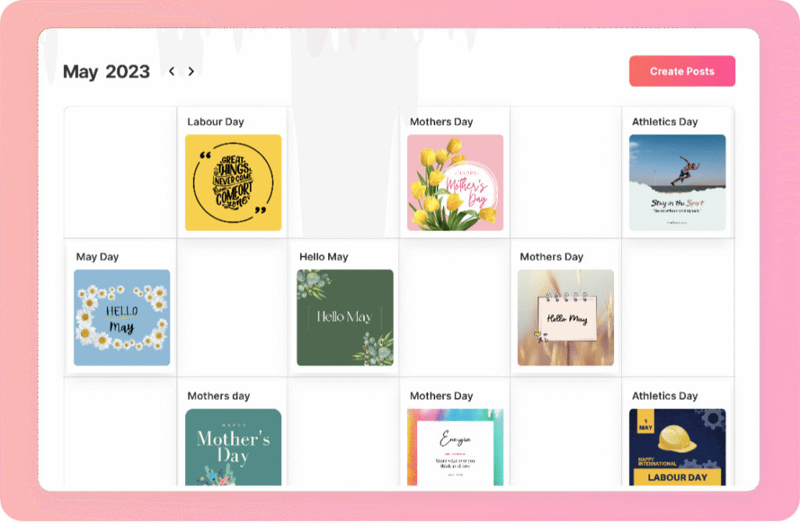This screenshot has width=800, height=524.
Task: Go to previous month with left chevron
Action: [172, 71]
